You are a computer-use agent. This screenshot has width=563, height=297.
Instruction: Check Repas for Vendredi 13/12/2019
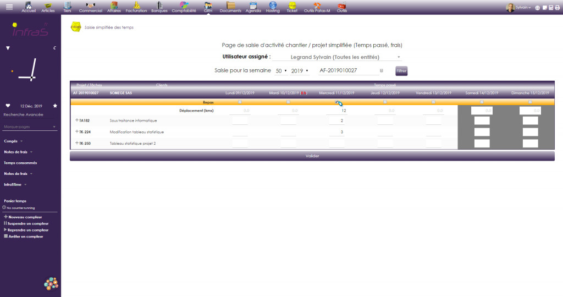point(433,102)
